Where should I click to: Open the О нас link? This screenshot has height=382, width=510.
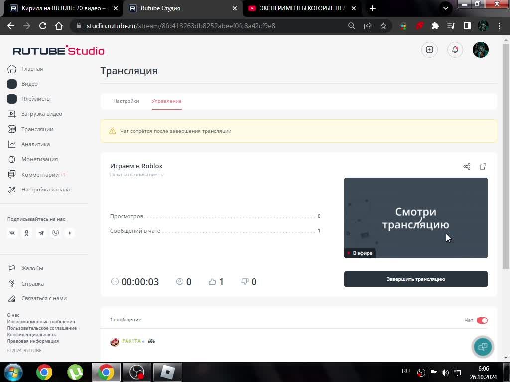pyautogui.click(x=13, y=315)
